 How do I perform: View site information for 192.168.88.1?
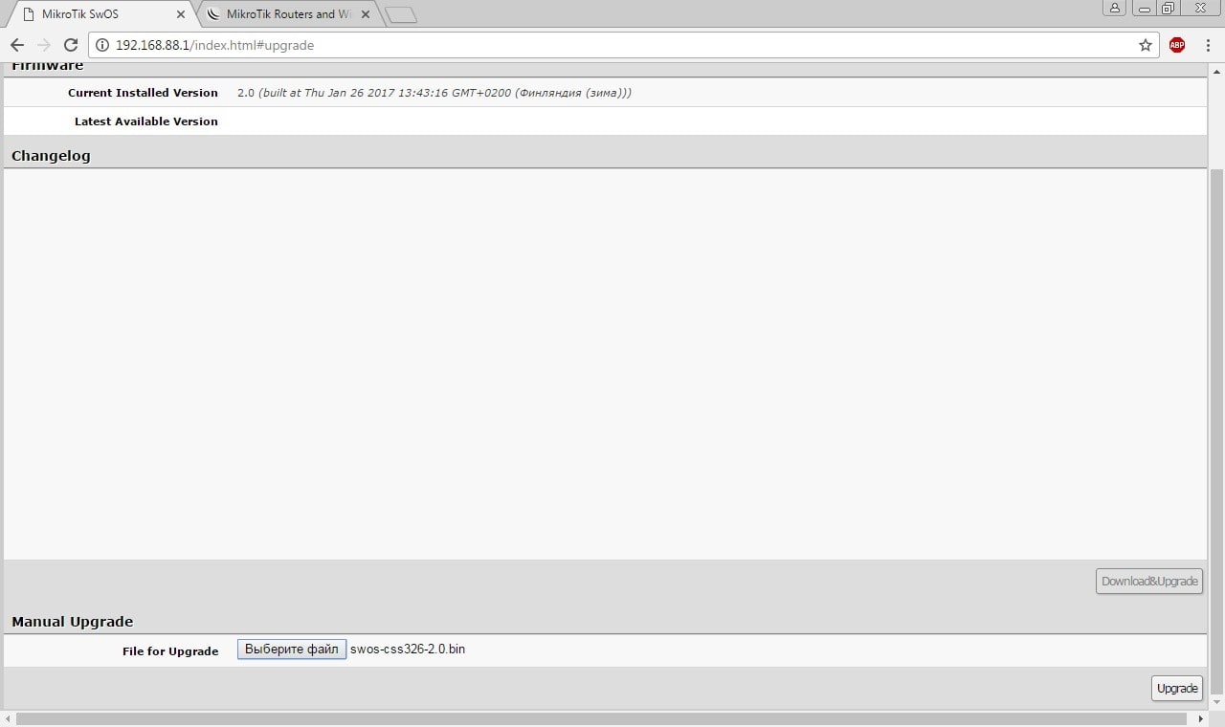[102, 45]
